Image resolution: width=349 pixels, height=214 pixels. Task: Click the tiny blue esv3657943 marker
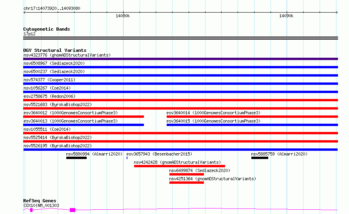(127, 158)
